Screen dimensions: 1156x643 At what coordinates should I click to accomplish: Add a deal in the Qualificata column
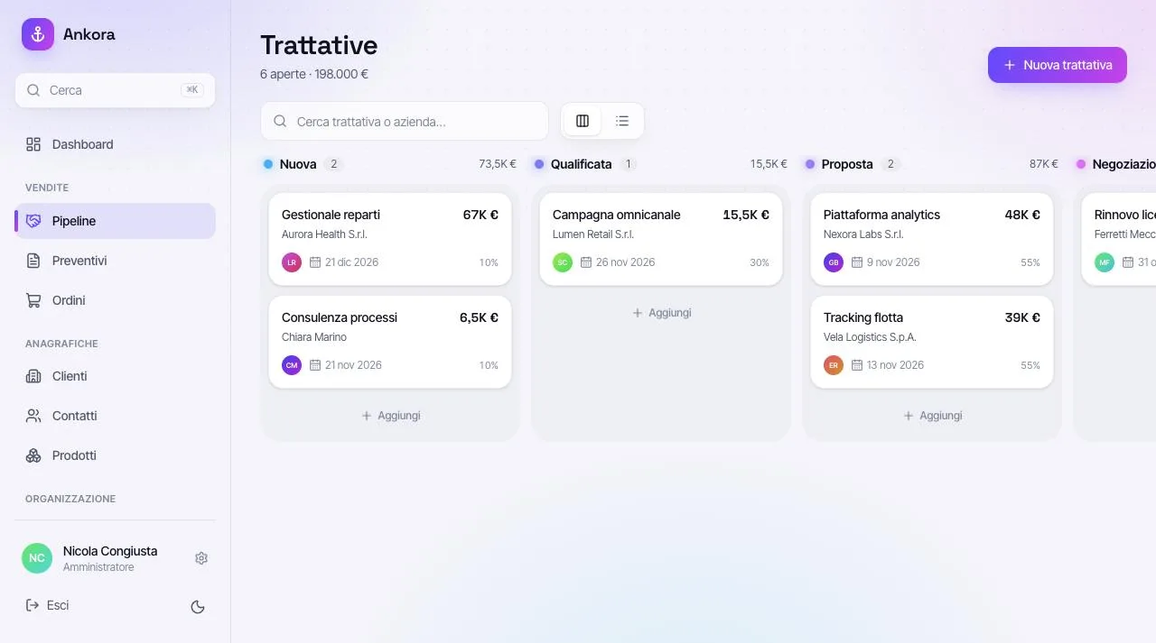click(x=661, y=313)
